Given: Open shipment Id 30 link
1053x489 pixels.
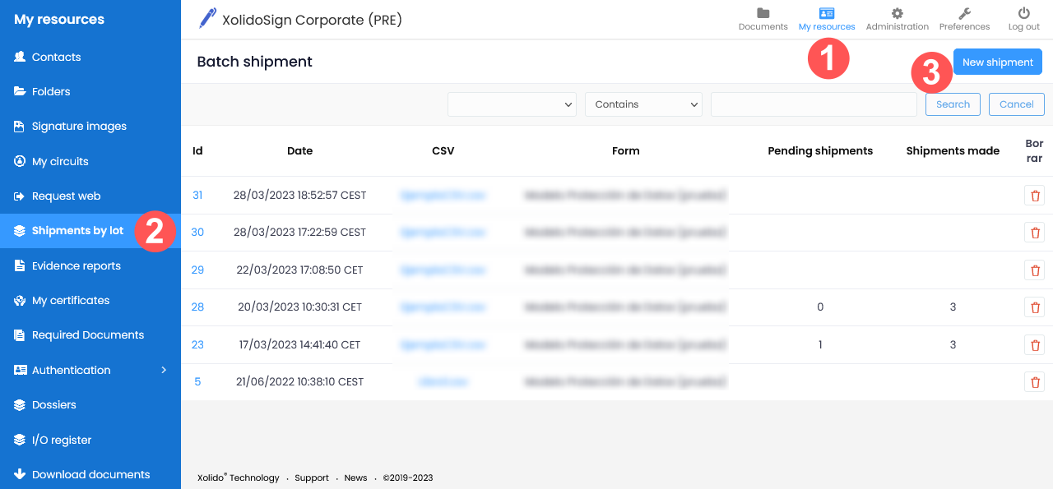Looking at the screenshot, I should pyautogui.click(x=197, y=233).
